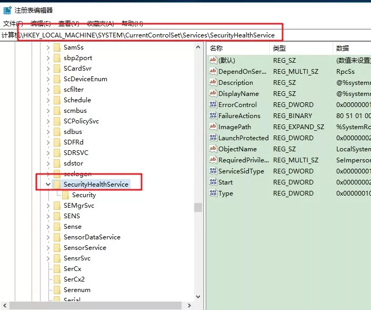Select the Security subkey label
Viewport: 371px width, 310px height.
tap(84, 195)
